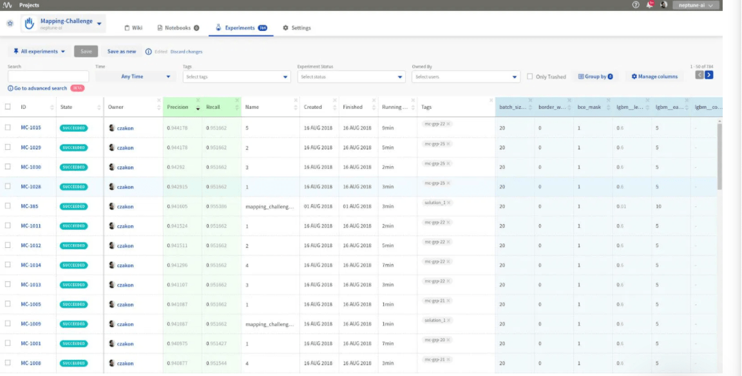Toggle the select-all header checkbox
742x376 pixels.
point(8,107)
